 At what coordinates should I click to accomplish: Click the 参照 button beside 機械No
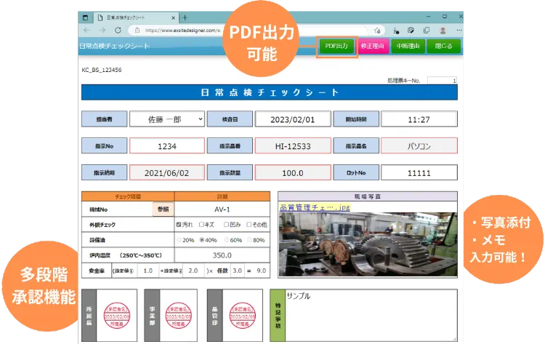pyautogui.click(x=163, y=209)
